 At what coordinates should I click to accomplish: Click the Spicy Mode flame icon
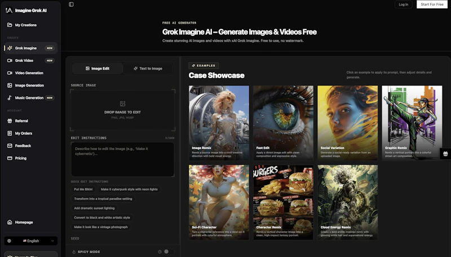pos(74,252)
